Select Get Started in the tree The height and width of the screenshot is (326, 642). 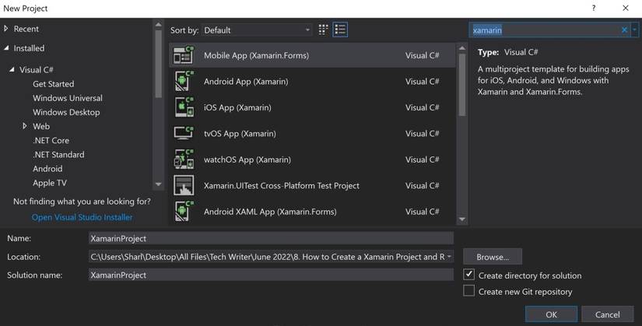pos(53,84)
